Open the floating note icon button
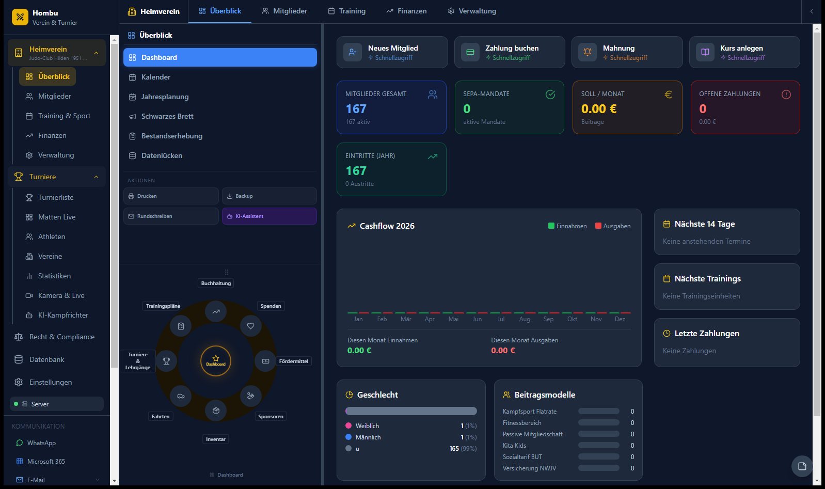The width and height of the screenshot is (825, 489). pos(802,466)
